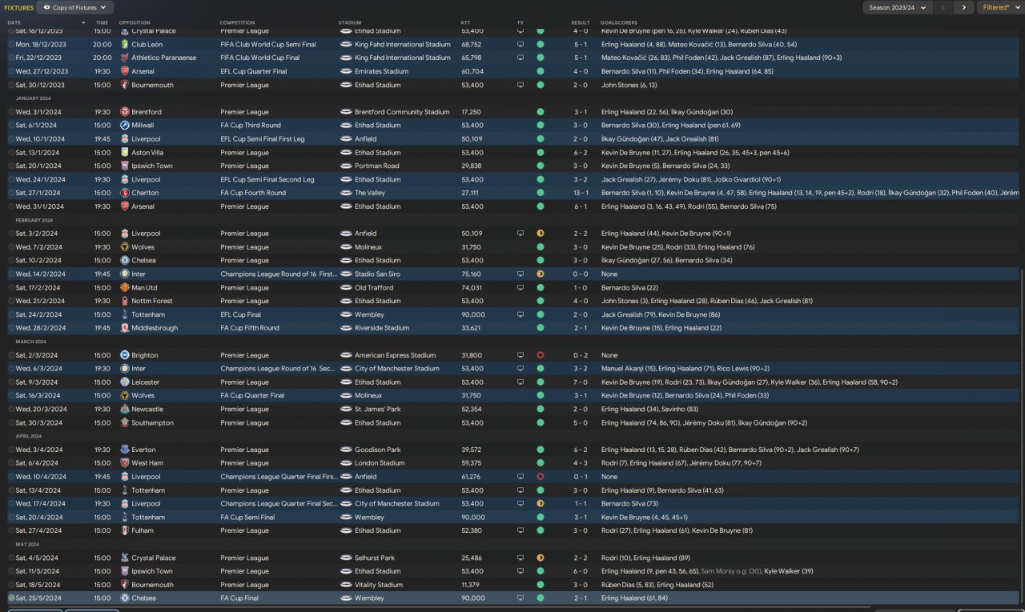This screenshot has width=1025, height=612.
Task: Click the Newcastle club badge
Action: coord(124,410)
